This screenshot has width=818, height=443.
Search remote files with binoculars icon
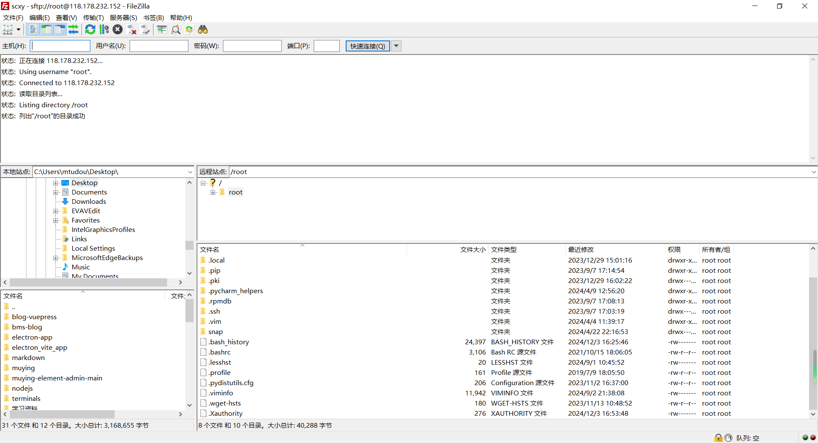tap(203, 29)
